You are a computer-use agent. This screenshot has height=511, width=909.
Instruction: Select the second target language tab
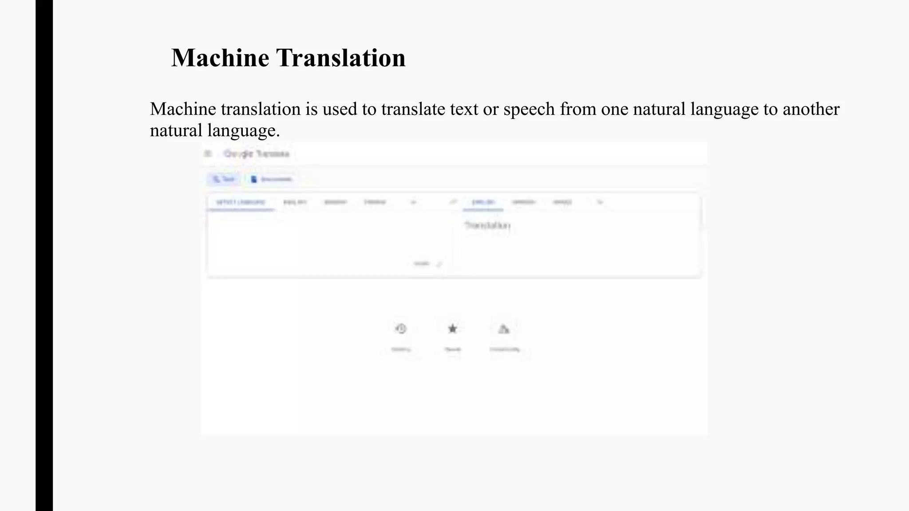coord(523,202)
